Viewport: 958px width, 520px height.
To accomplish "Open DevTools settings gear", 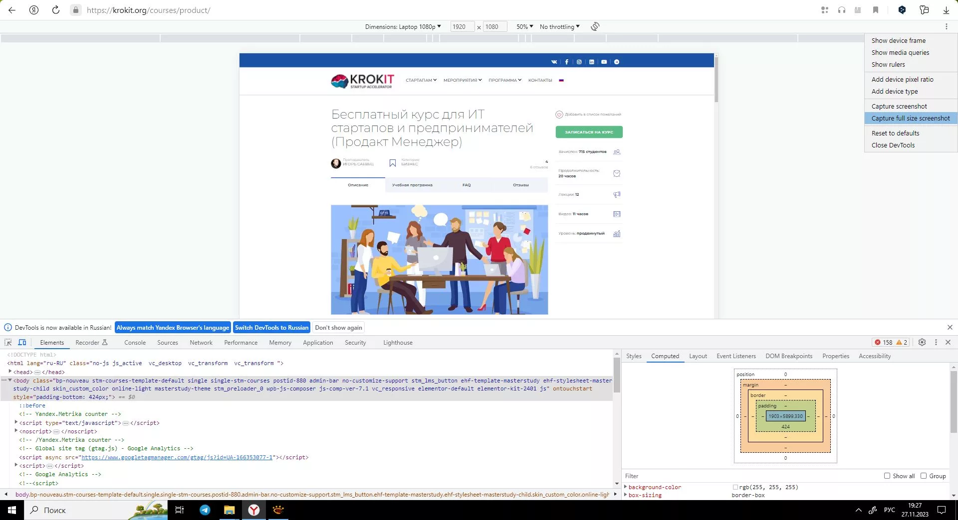I will coord(922,342).
